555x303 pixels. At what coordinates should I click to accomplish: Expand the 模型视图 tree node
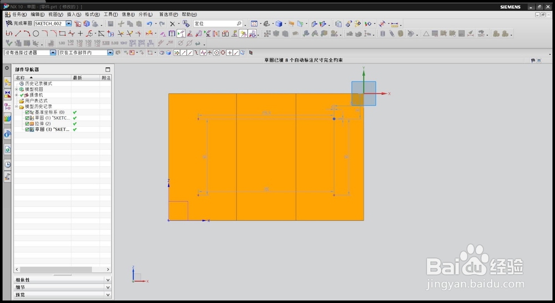pos(16,89)
